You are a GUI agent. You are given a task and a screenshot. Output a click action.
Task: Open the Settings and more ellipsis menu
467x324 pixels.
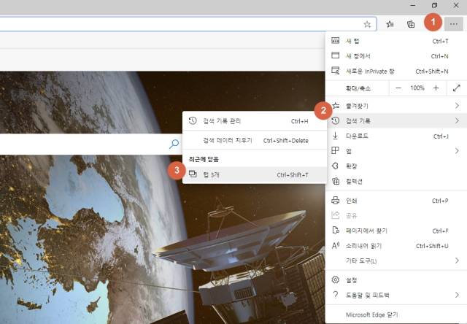[454, 24]
